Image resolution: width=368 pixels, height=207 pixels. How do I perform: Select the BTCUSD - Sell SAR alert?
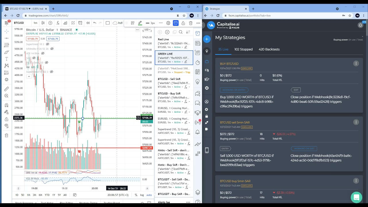point(174,83)
